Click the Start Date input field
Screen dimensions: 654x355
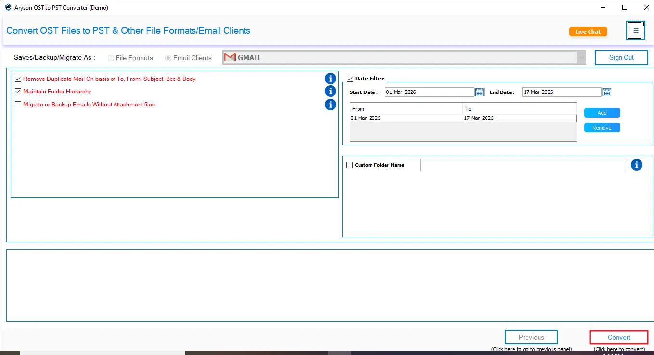click(428, 92)
